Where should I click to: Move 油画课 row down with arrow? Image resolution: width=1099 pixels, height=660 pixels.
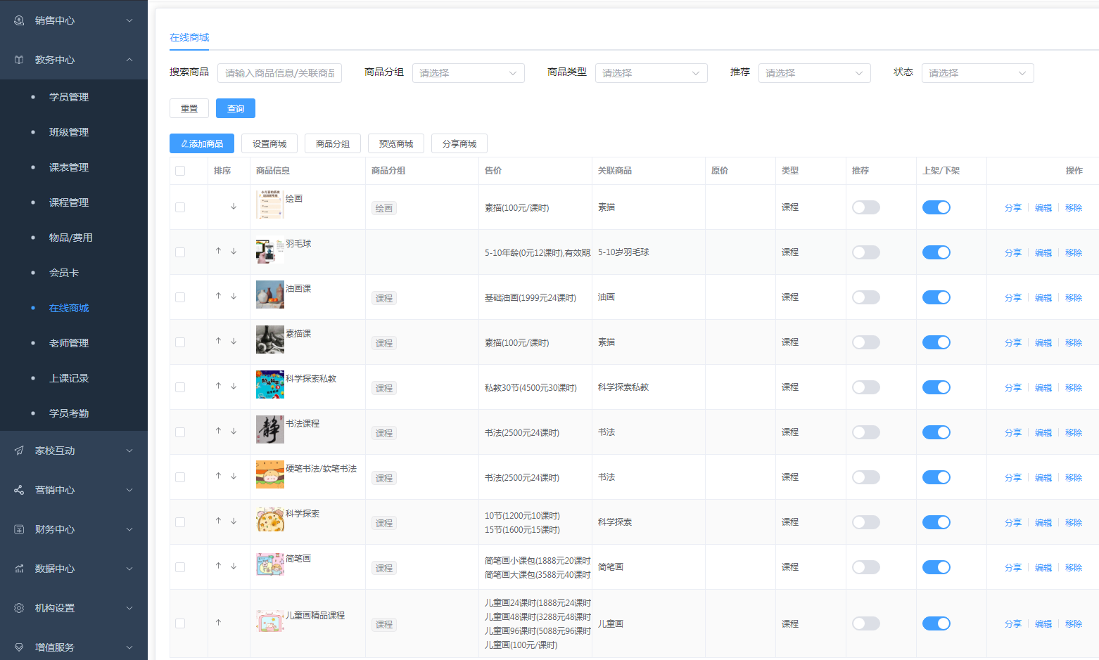pos(234,296)
